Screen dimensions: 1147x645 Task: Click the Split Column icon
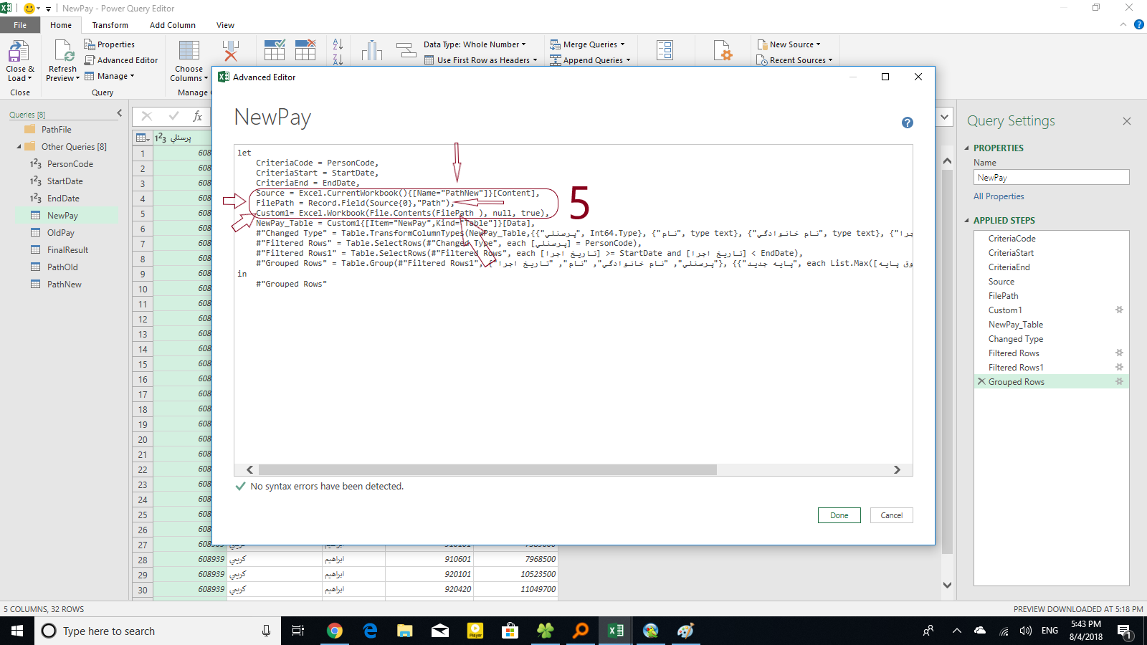(372, 51)
